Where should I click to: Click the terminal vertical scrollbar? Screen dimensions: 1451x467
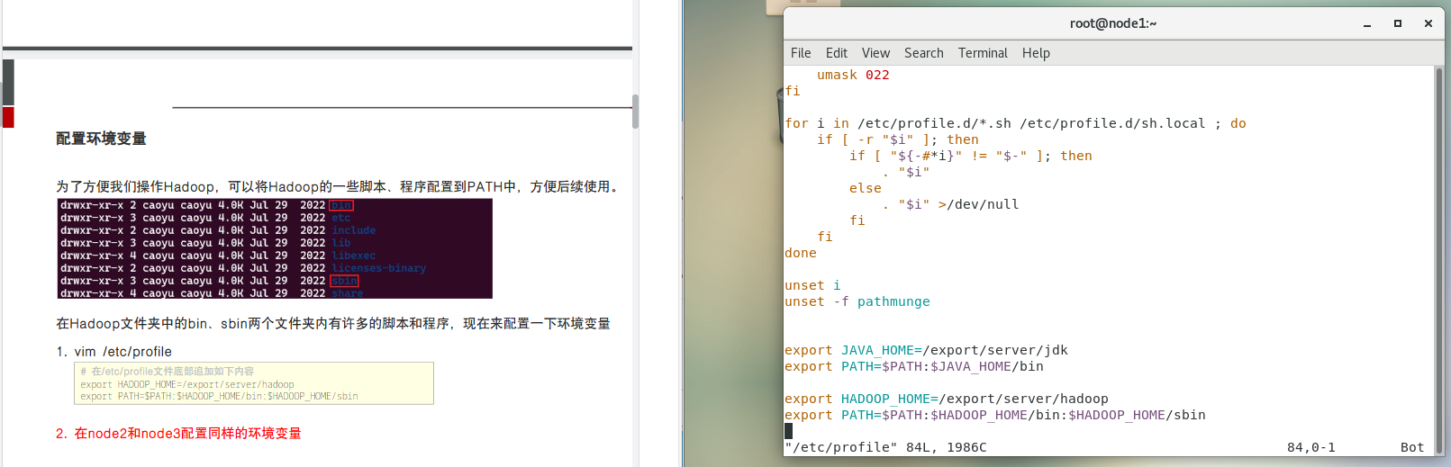coord(1438,261)
